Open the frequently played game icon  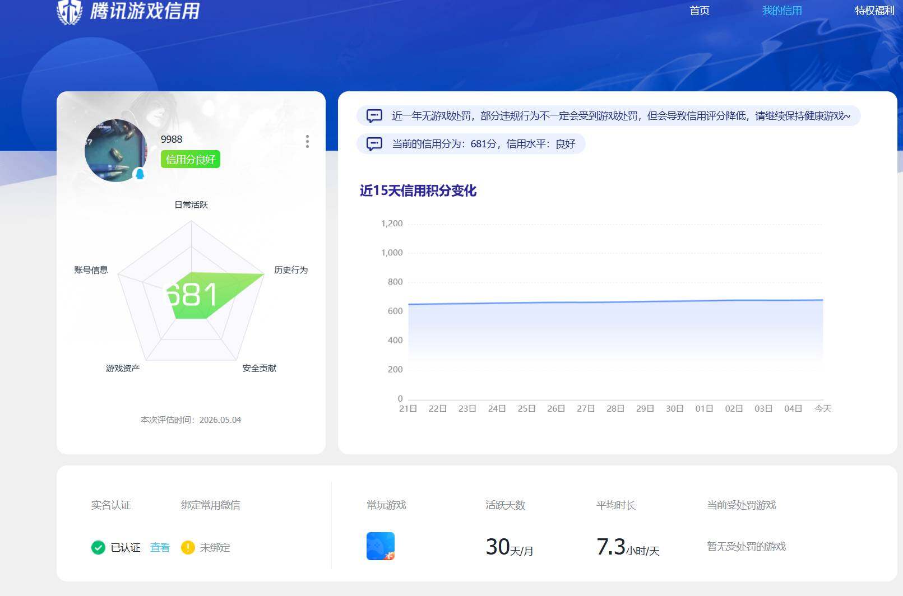(381, 546)
